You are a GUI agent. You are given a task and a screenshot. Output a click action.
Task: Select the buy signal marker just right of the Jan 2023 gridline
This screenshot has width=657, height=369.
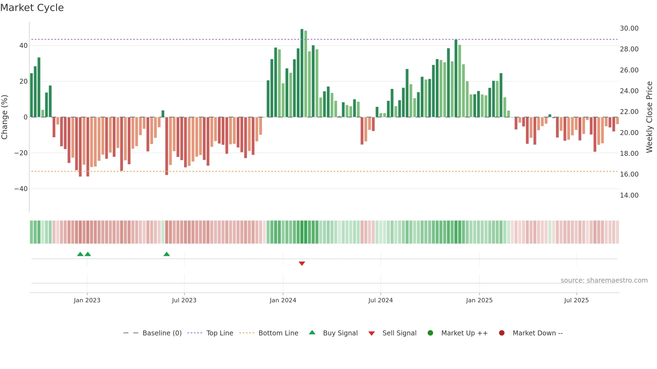(88, 254)
